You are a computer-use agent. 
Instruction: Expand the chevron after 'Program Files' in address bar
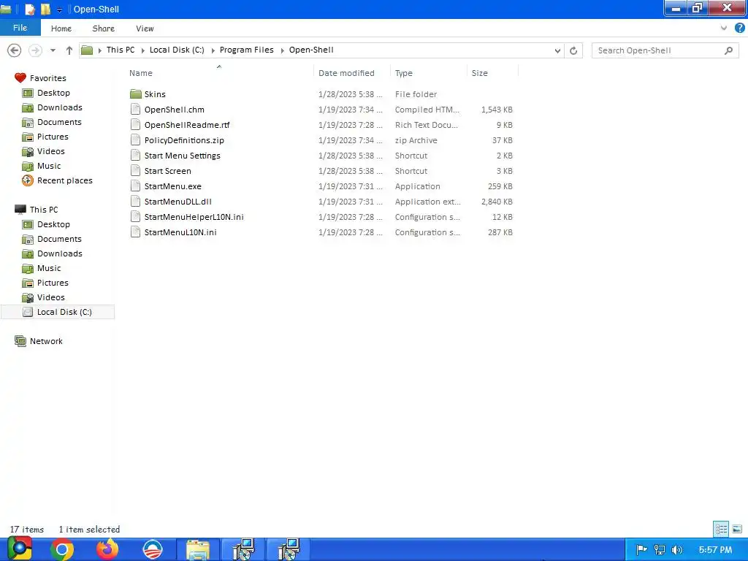pos(281,50)
